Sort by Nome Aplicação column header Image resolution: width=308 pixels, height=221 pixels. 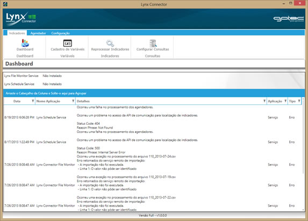(x=48, y=101)
